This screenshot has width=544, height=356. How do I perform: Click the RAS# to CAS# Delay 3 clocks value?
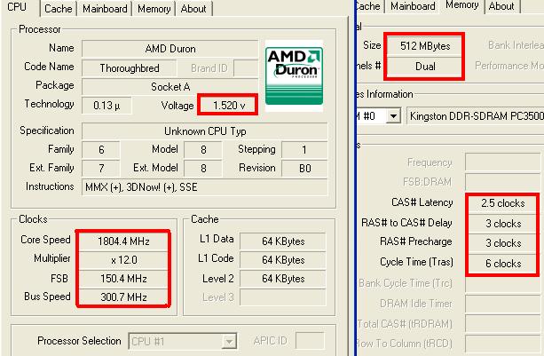point(502,224)
